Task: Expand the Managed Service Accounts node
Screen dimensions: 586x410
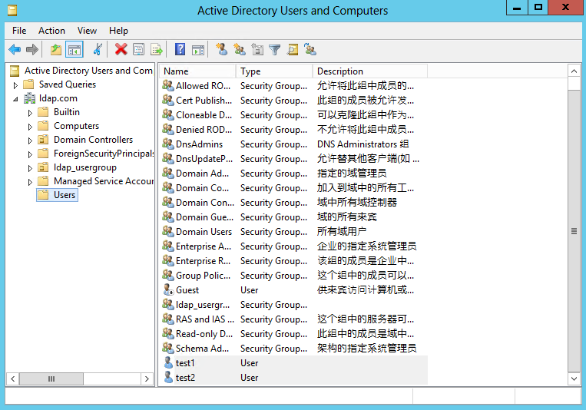Action: coord(30,182)
